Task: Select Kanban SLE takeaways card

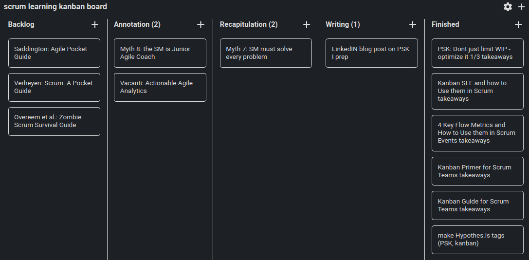Action: click(x=477, y=91)
